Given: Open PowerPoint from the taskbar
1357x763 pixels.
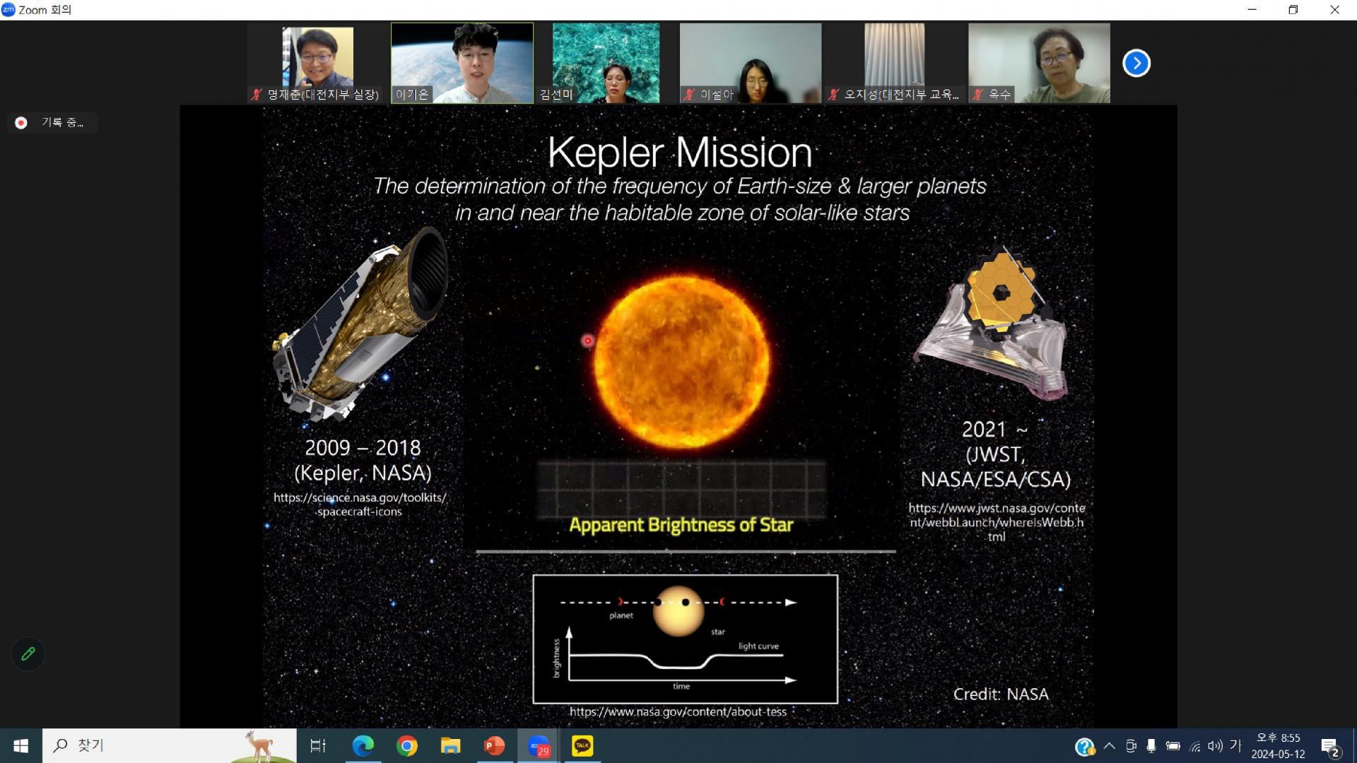Looking at the screenshot, I should coord(494,745).
